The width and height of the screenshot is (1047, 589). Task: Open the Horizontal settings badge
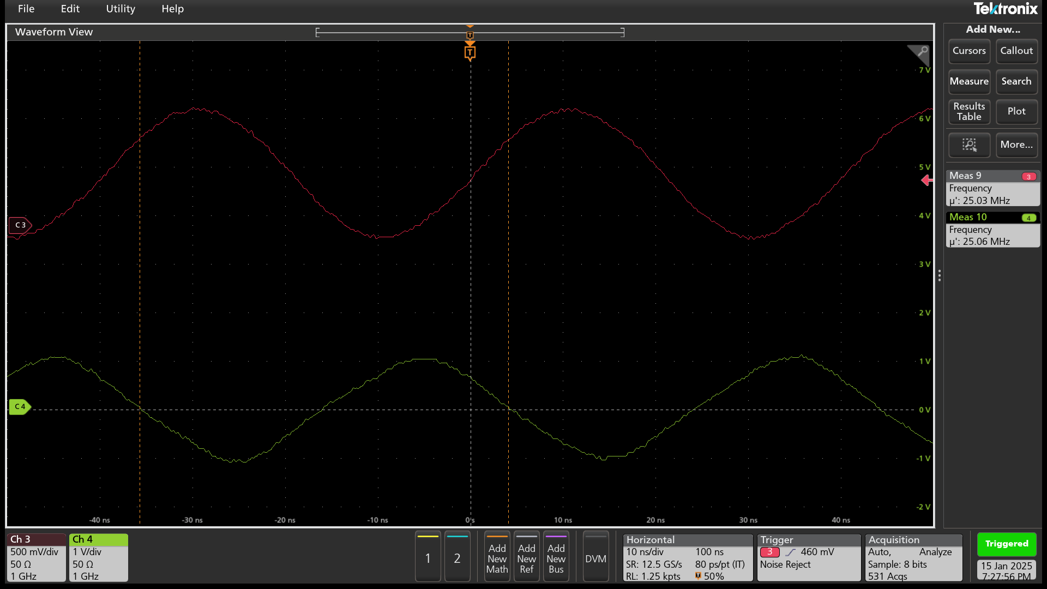[687, 557]
